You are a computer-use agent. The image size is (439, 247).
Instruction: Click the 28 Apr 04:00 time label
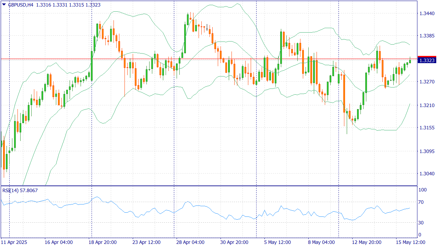pyautogui.click(x=190, y=242)
